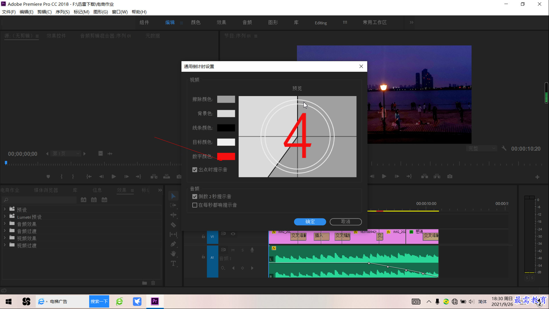Open the program monitor settings wrench
This screenshot has width=549, height=309.
coord(504,148)
